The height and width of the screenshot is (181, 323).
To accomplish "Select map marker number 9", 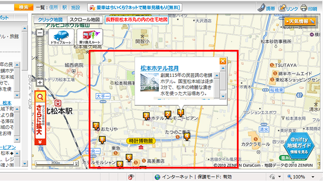I will 120,164.
